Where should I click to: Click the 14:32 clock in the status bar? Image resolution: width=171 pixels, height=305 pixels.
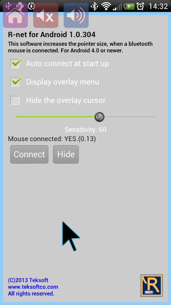[158, 6]
